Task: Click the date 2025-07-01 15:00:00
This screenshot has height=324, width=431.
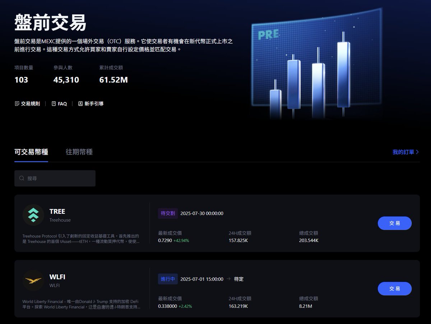Action: coord(202,279)
